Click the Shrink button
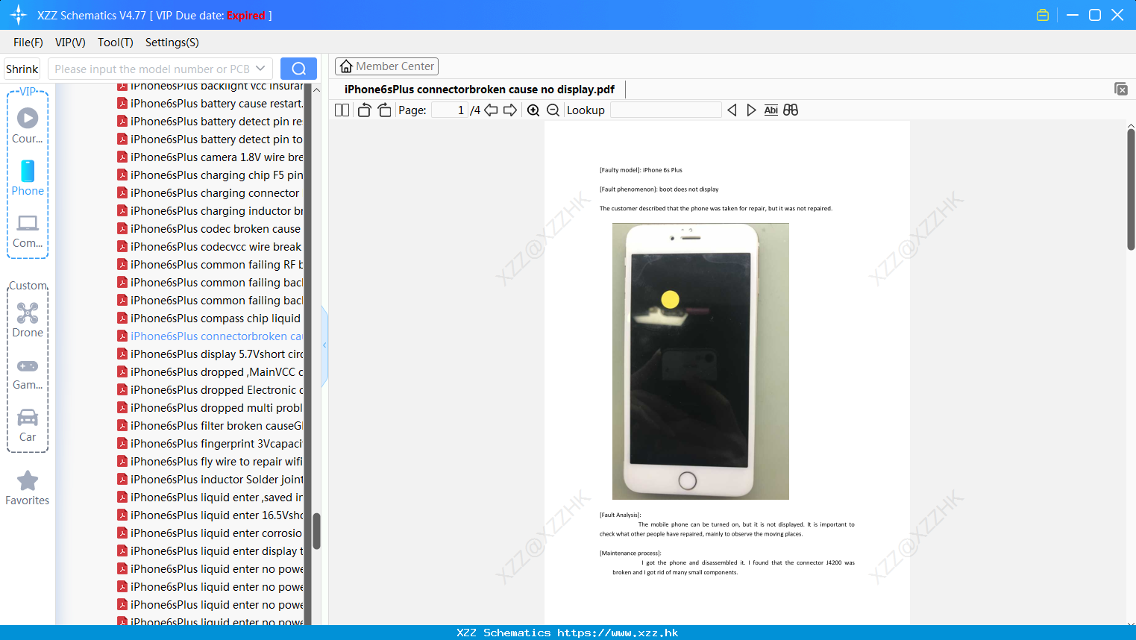1136x640 pixels. 22,69
